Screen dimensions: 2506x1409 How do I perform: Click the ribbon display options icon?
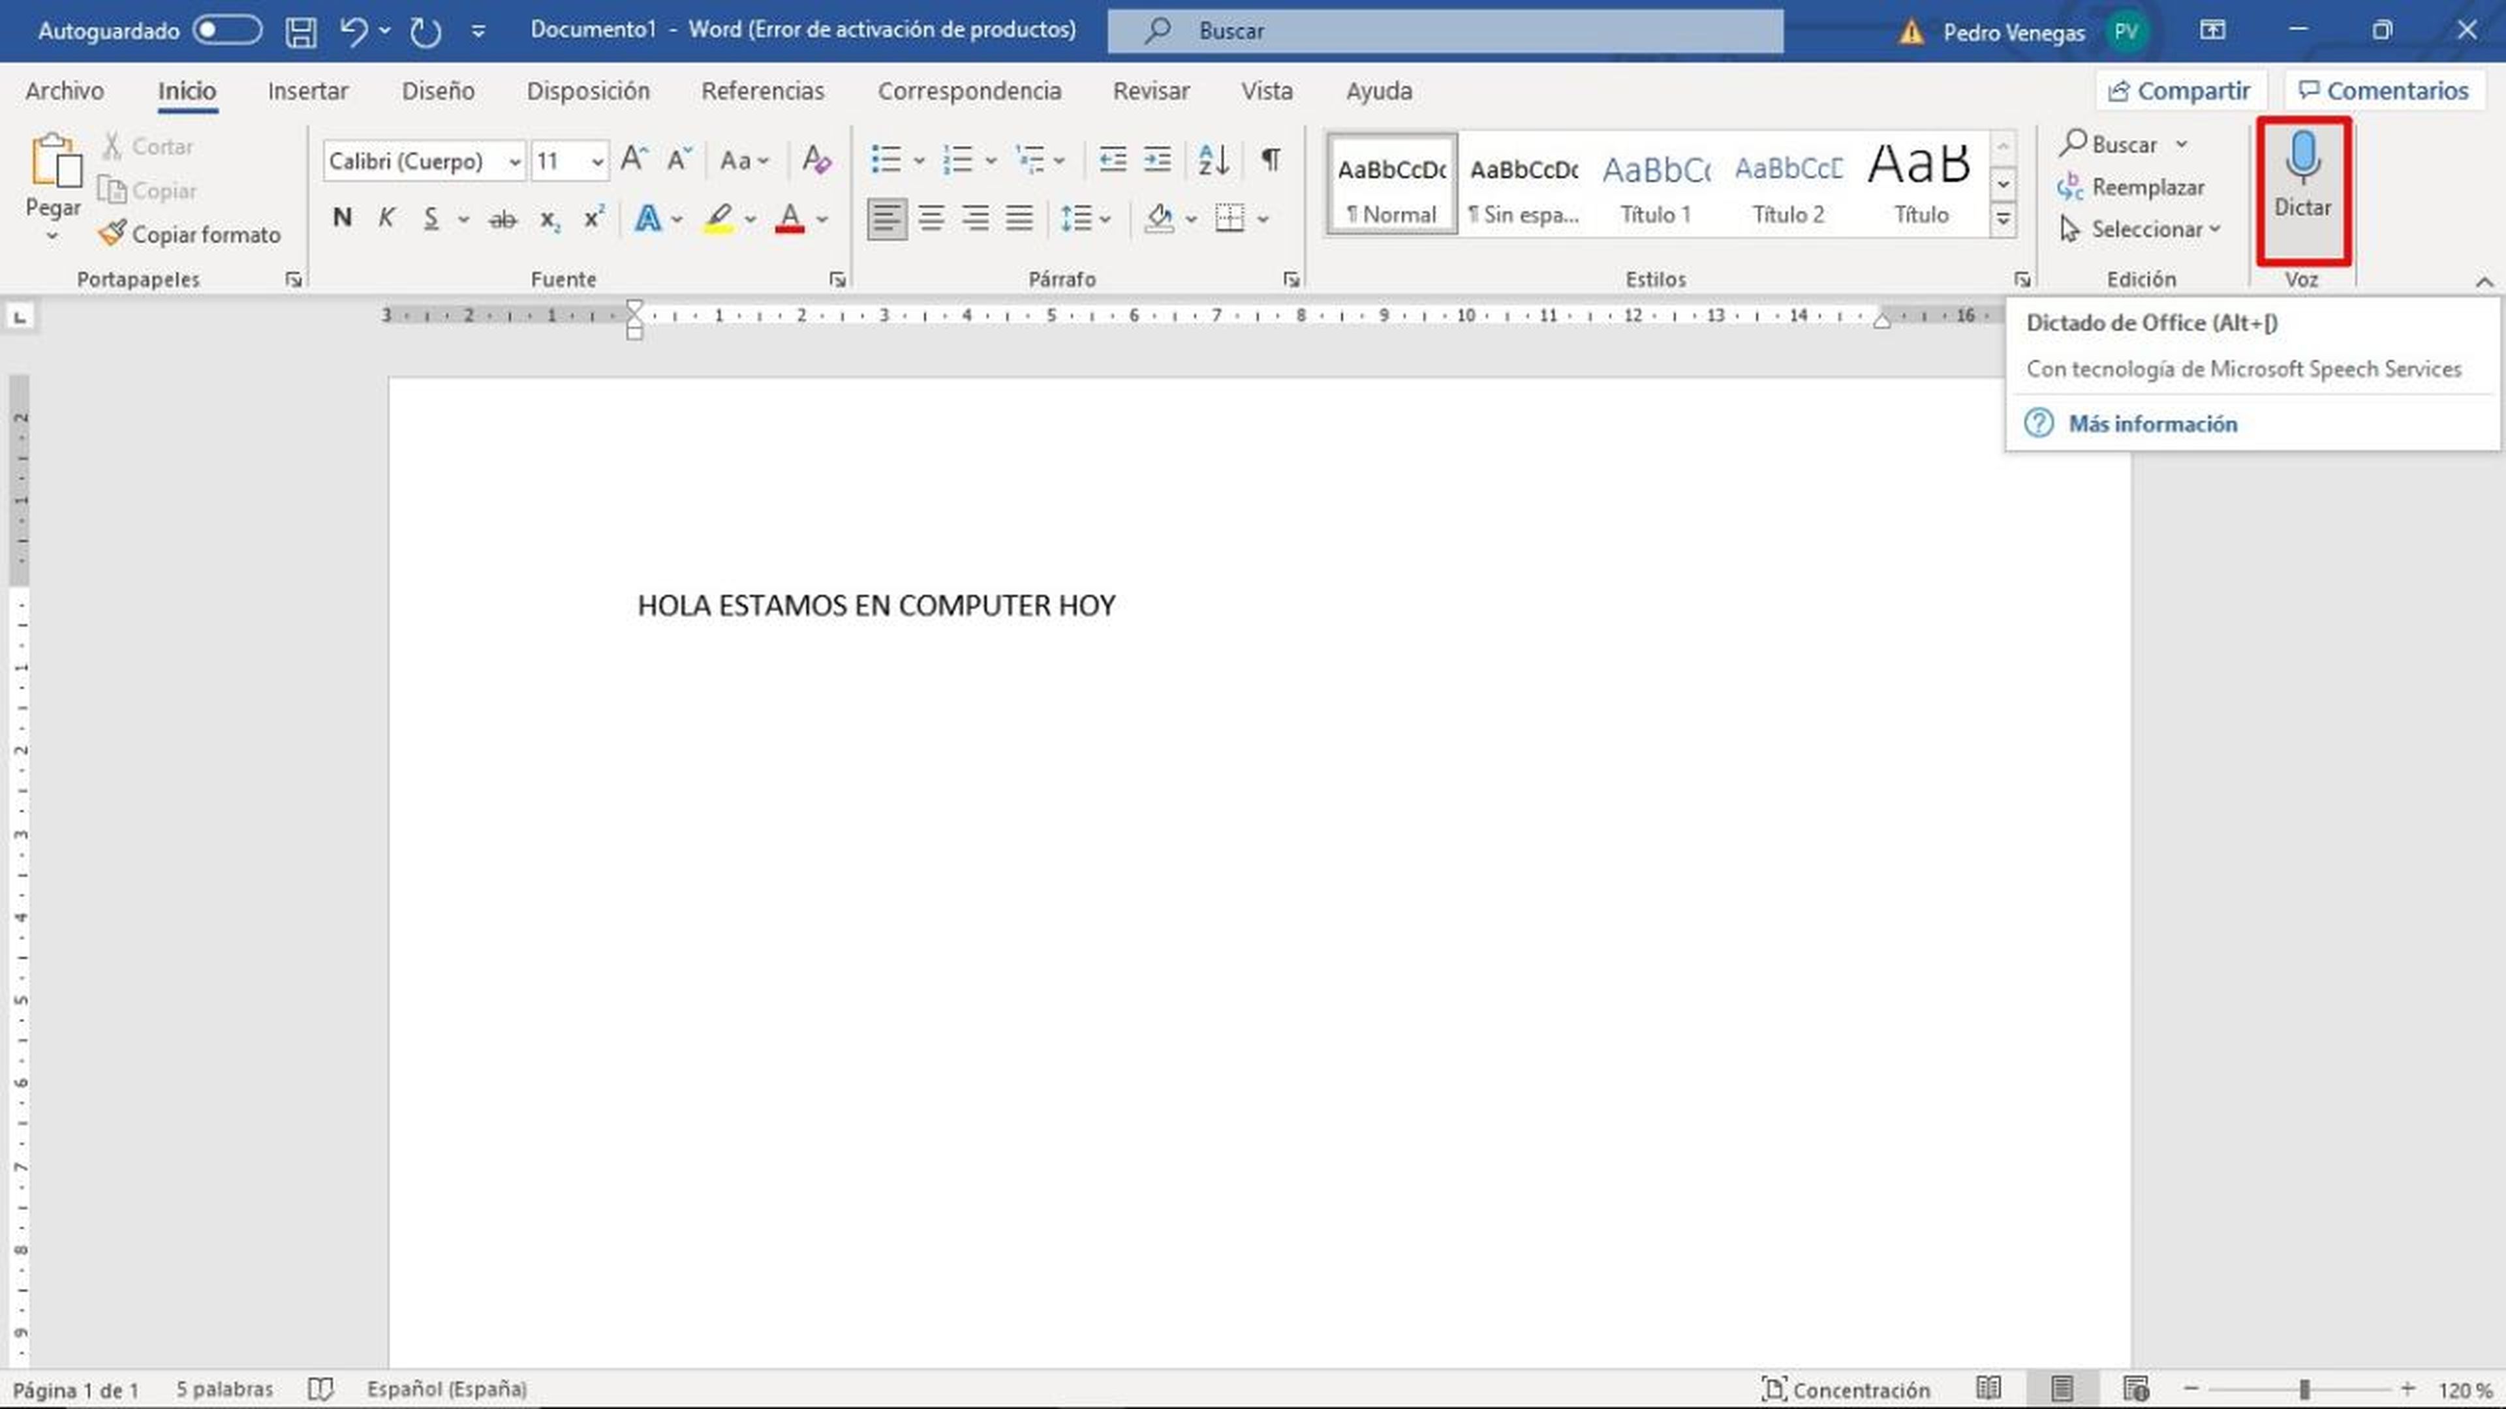tap(2212, 30)
